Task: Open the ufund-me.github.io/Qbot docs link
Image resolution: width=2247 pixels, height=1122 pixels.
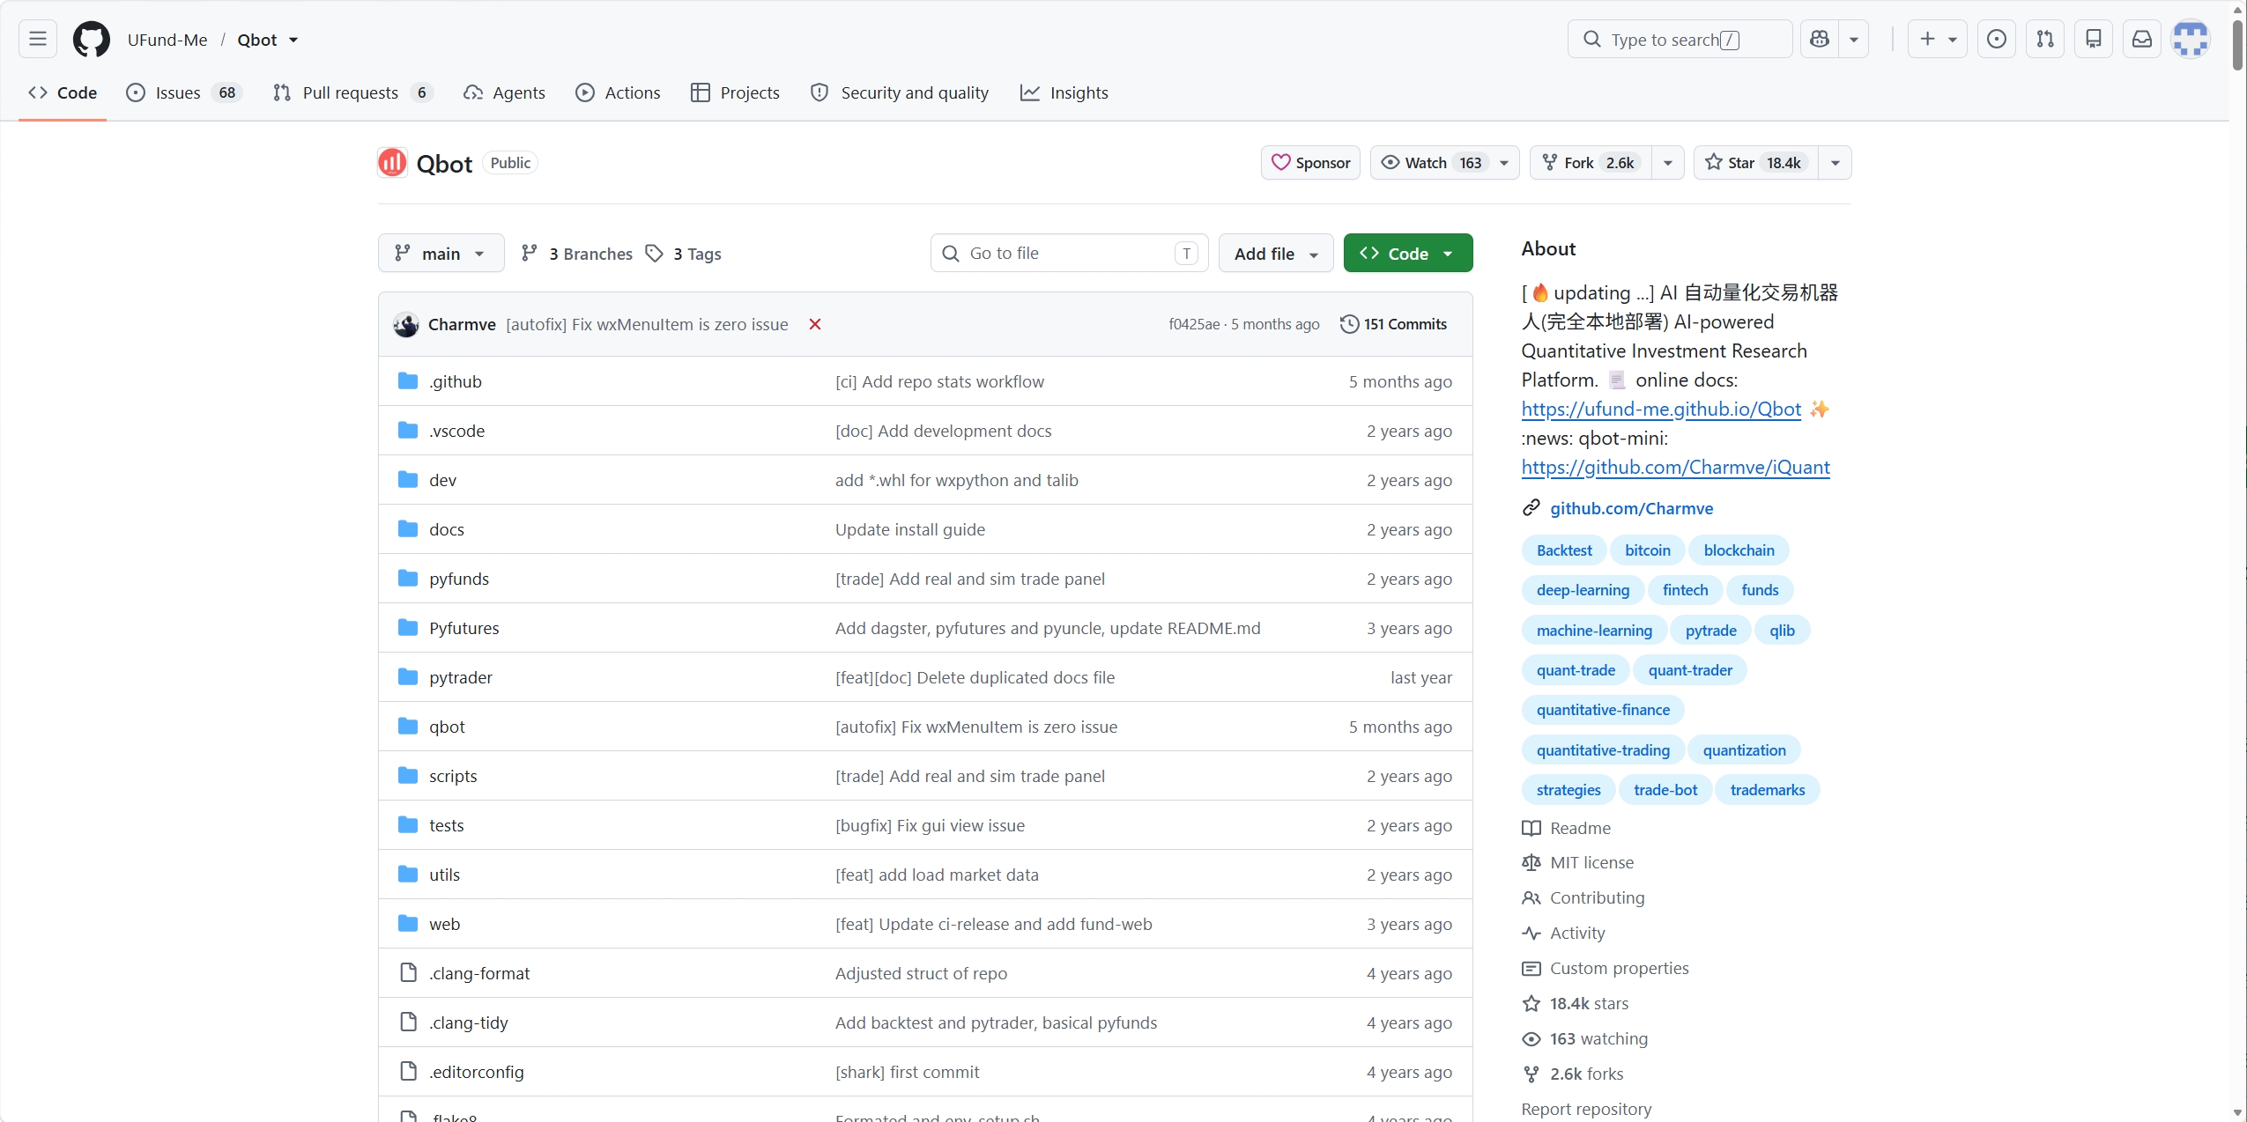Action: click(x=1661, y=409)
